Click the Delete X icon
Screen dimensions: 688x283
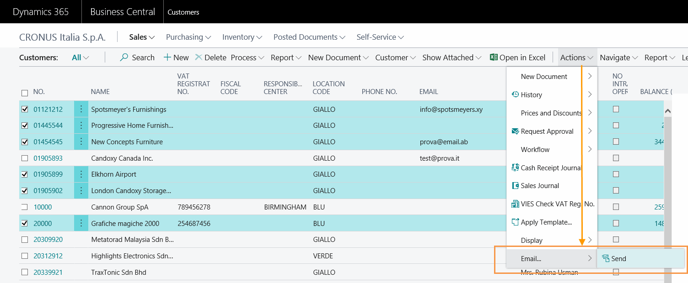pyautogui.click(x=199, y=58)
